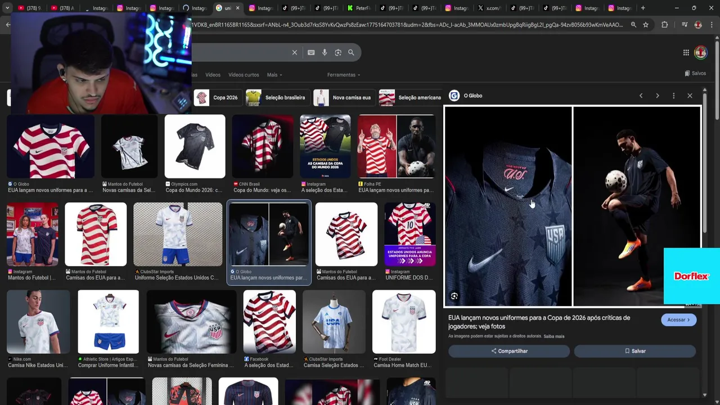Open Salvos saved items
Screen dimensions: 720x405
click(695, 73)
